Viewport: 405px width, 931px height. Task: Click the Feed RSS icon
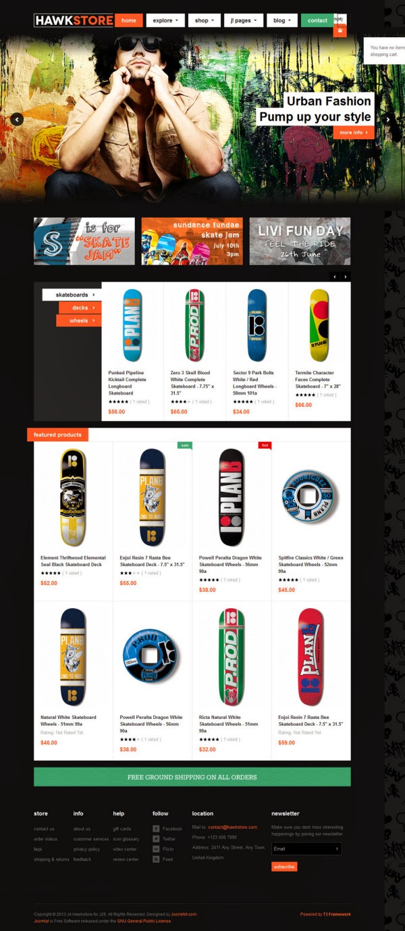pos(156,859)
